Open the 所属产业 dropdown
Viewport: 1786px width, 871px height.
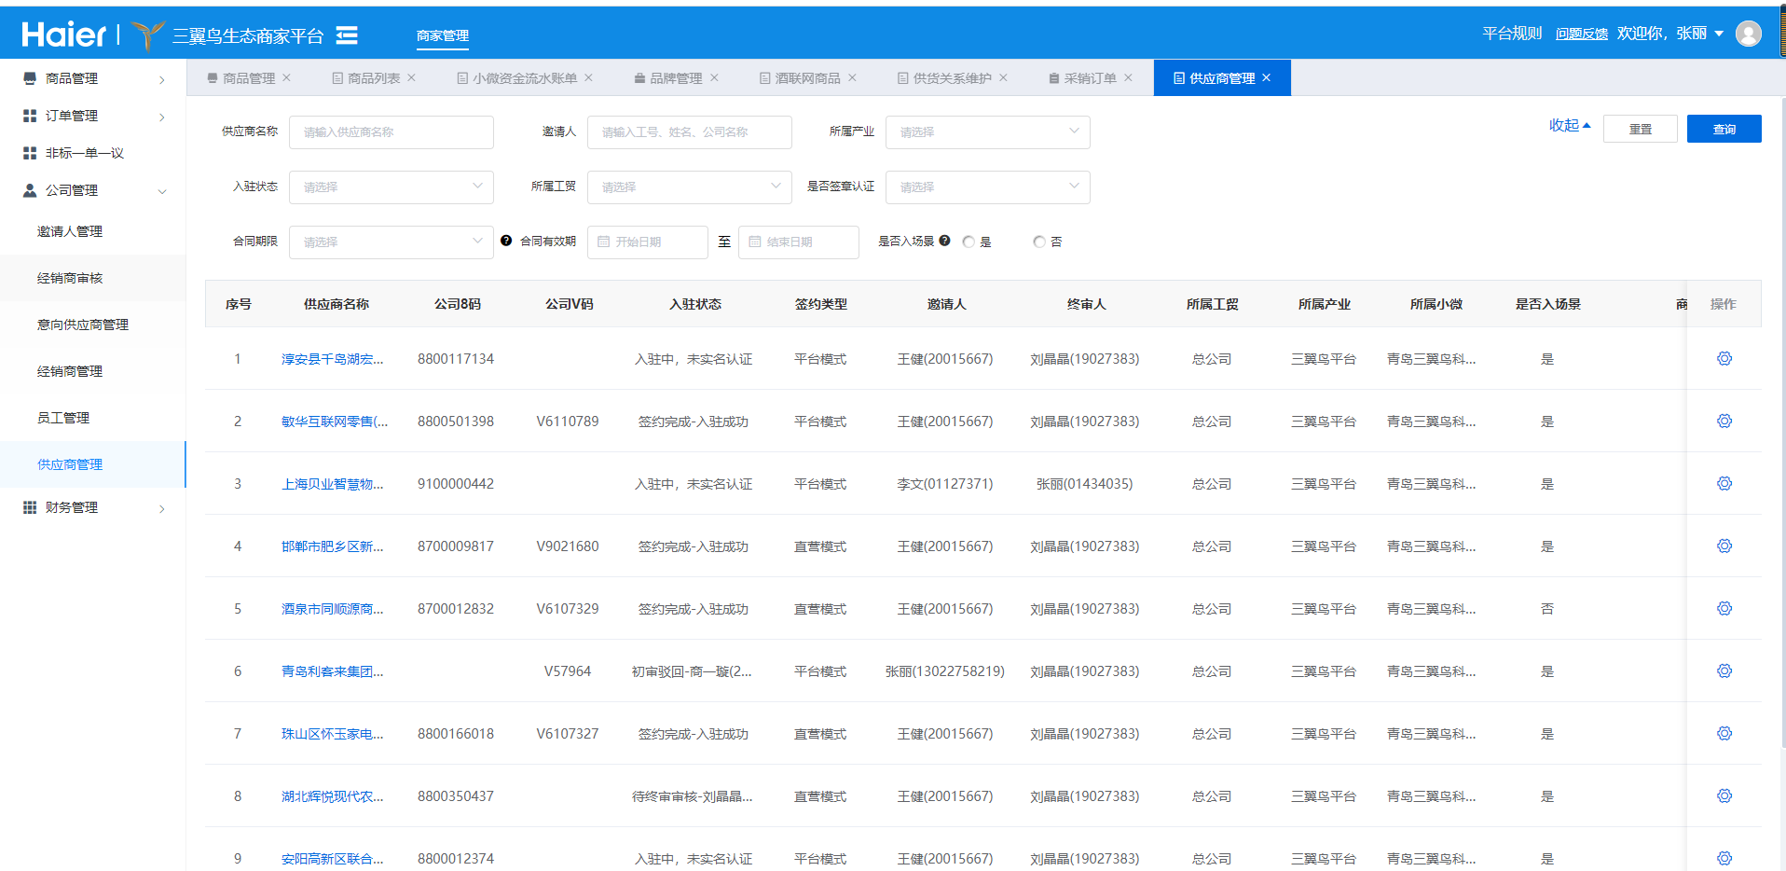pyautogui.click(x=987, y=132)
